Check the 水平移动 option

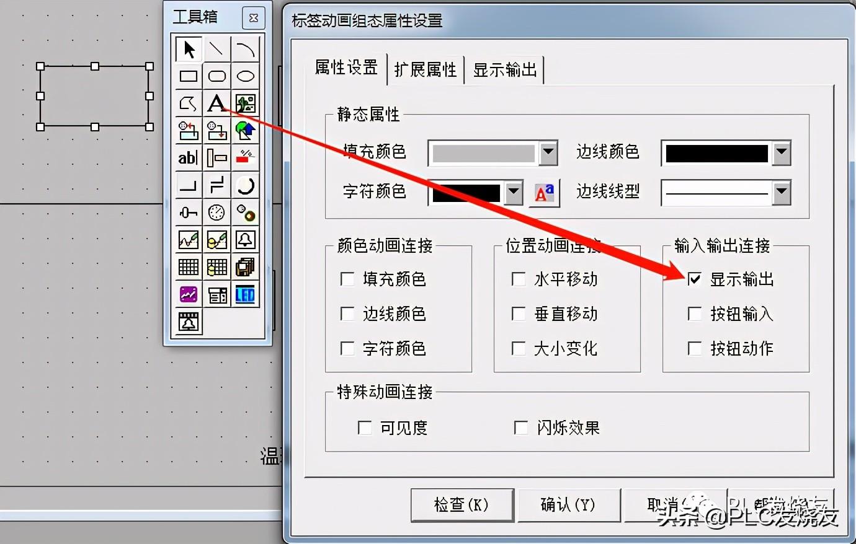519,279
